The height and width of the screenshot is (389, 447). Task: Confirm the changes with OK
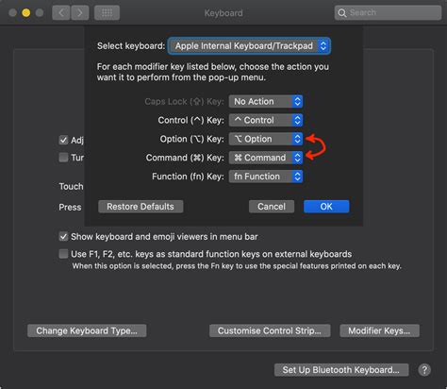(326, 207)
